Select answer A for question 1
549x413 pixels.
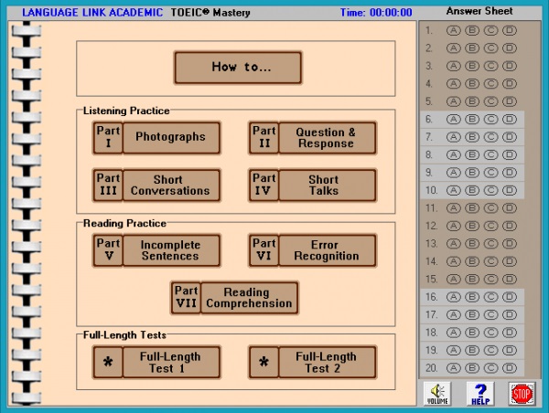[x=453, y=30]
